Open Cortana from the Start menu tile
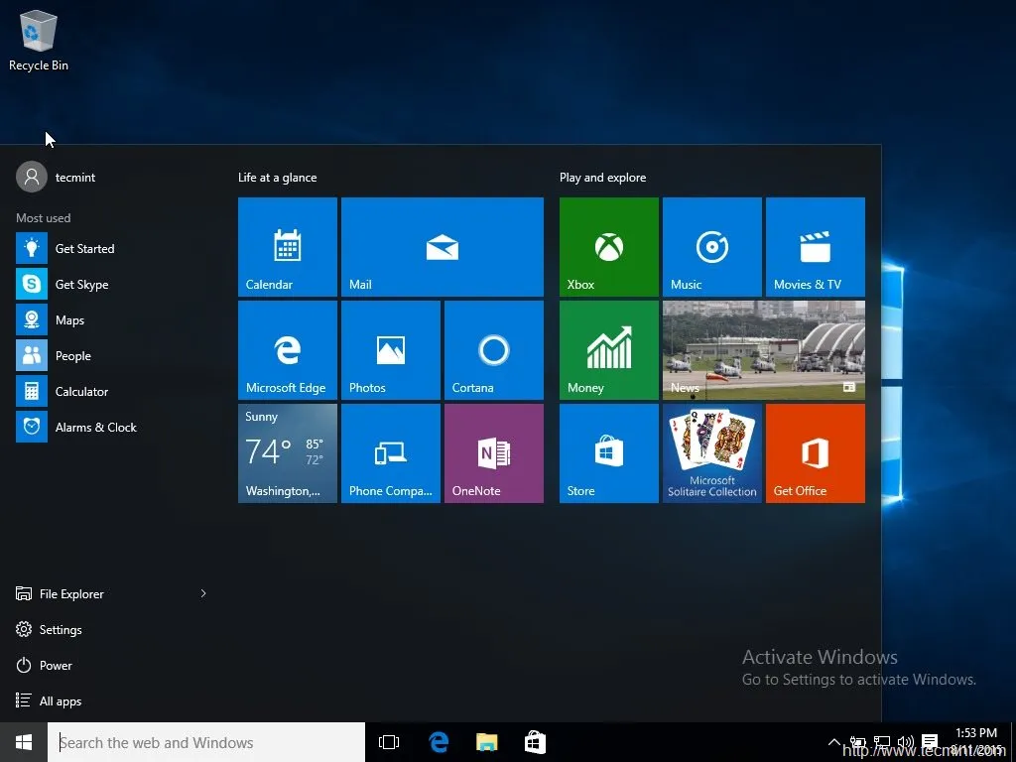This screenshot has width=1016, height=762. click(493, 349)
